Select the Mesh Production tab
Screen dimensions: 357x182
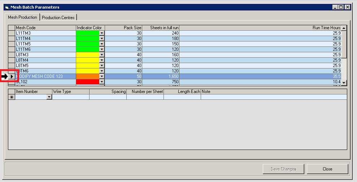pyautogui.click(x=22, y=17)
